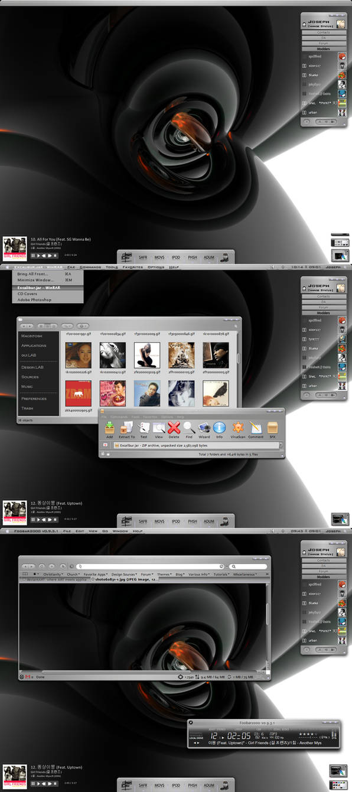Open Favorites in the top WinRAR menu bar

(x=132, y=267)
